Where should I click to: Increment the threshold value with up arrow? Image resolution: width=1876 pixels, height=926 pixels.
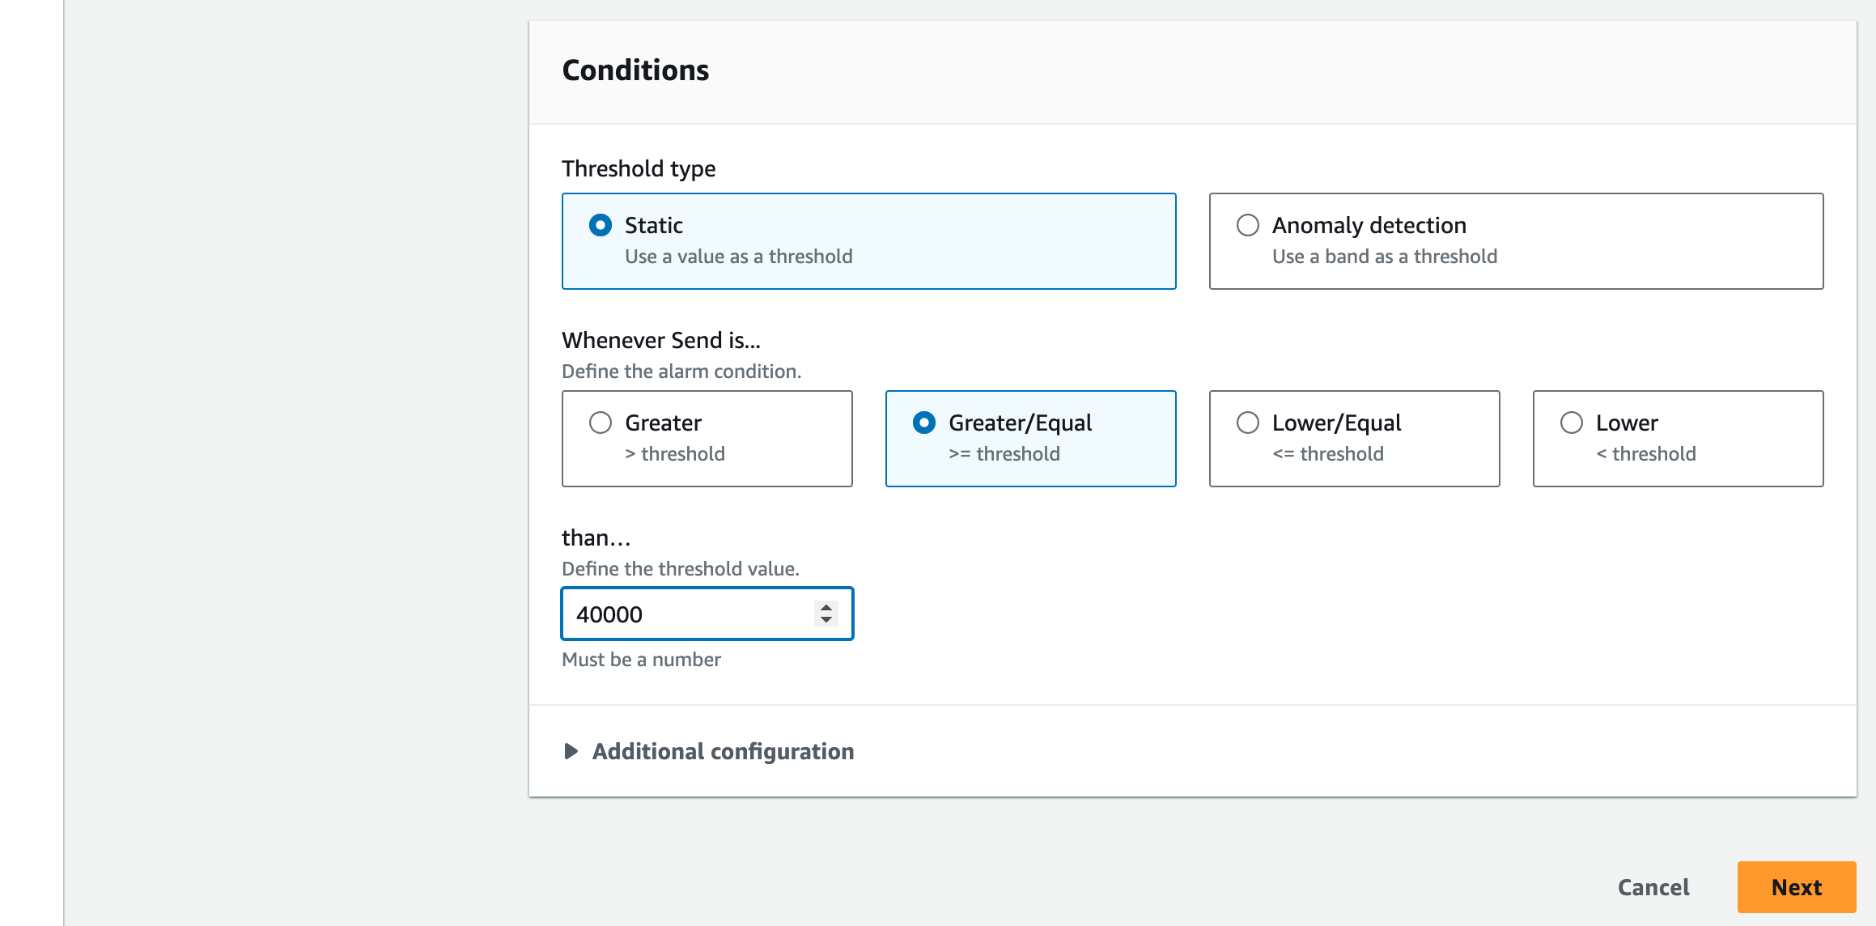[x=826, y=607]
